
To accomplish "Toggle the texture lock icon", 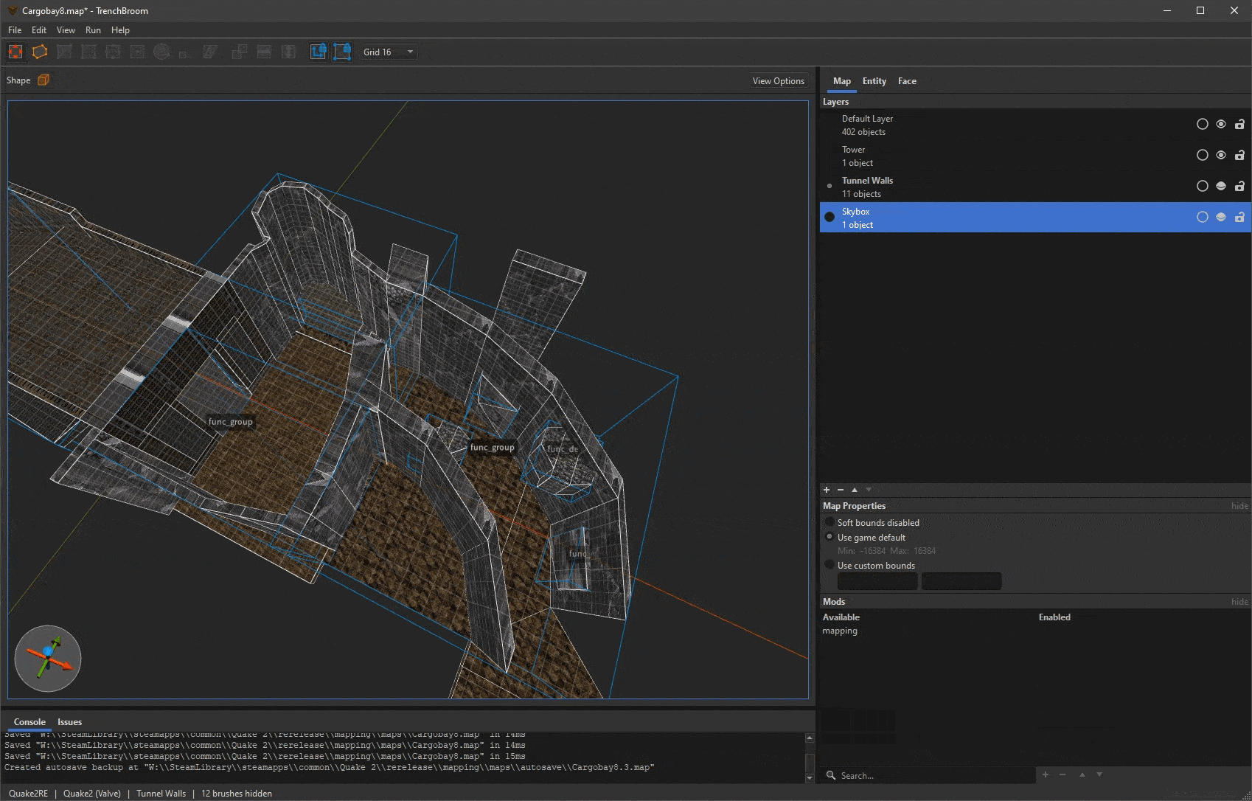I will pyautogui.click(x=318, y=52).
